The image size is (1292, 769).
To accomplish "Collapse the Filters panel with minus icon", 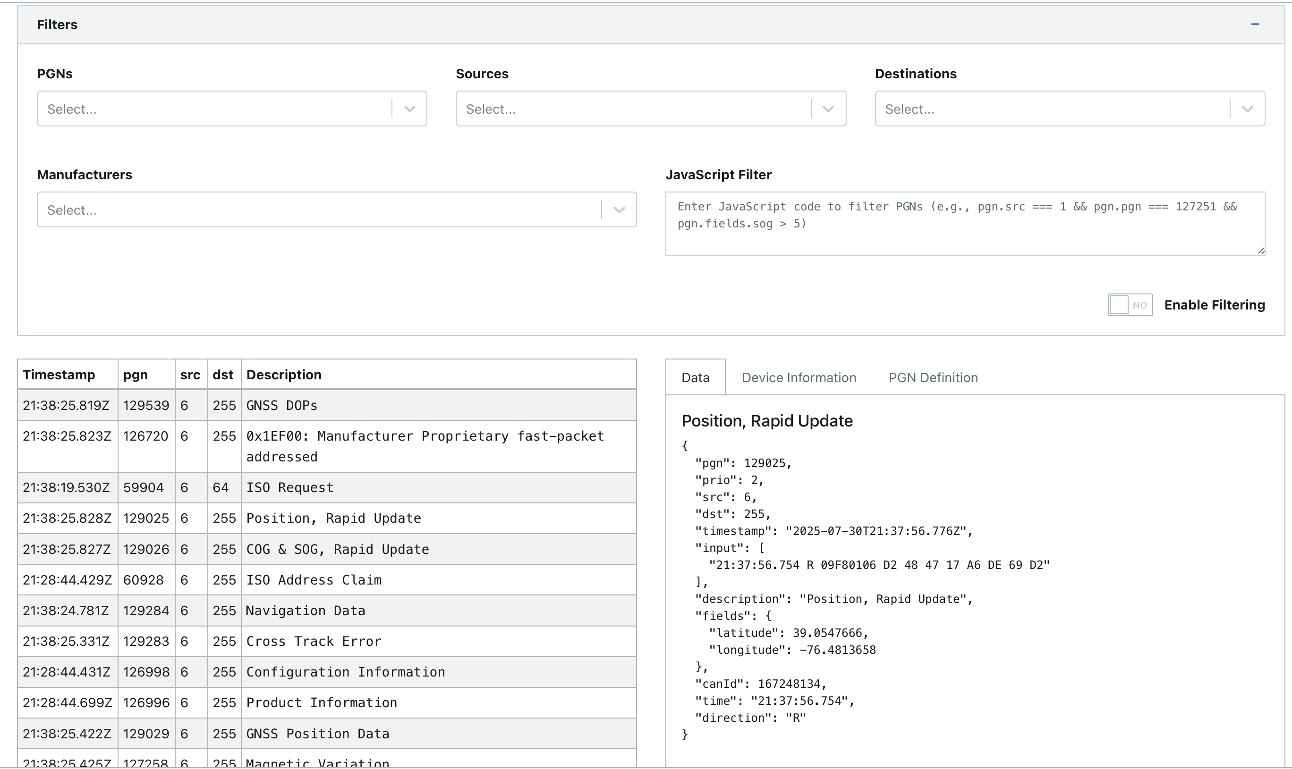I will (1255, 25).
